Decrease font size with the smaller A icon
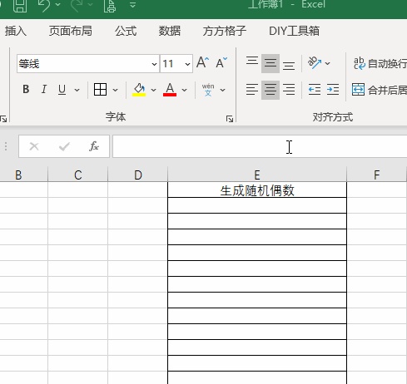The width and height of the screenshot is (407, 384). point(221,63)
